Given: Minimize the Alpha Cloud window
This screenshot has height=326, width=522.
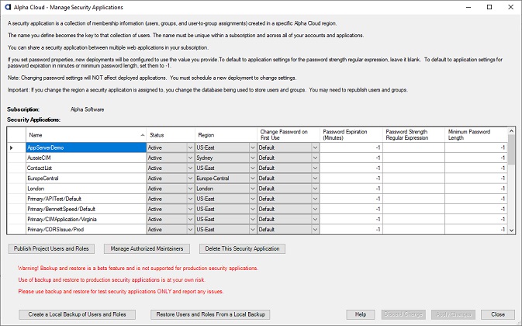Looking at the screenshot, I should click(x=468, y=7).
